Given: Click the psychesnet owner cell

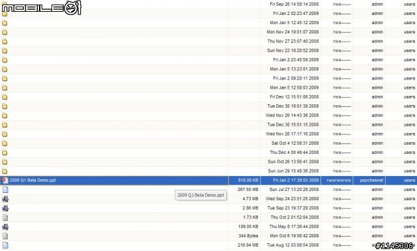Looking at the screenshot, I should 369,181.
